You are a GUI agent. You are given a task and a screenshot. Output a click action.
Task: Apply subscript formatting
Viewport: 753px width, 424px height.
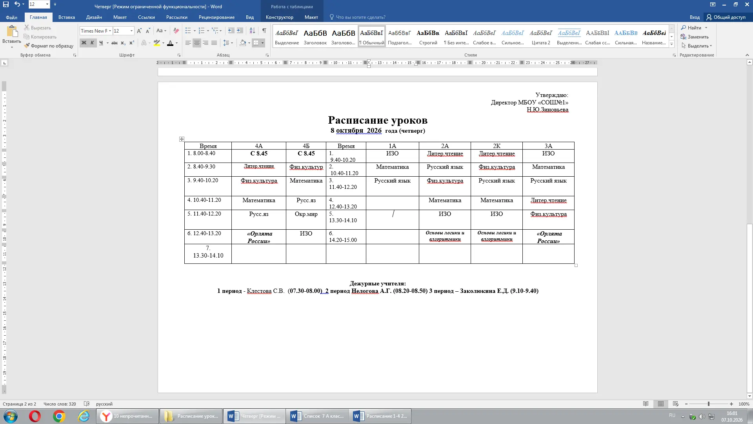click(x=123, y=43)
